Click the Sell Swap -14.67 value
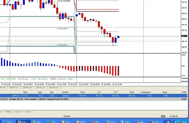This screenshot has width=189, height=123. pyautogui.click(x=53, y=79)
